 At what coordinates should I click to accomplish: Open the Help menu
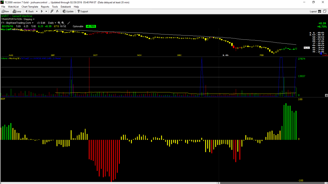[76, 7]
